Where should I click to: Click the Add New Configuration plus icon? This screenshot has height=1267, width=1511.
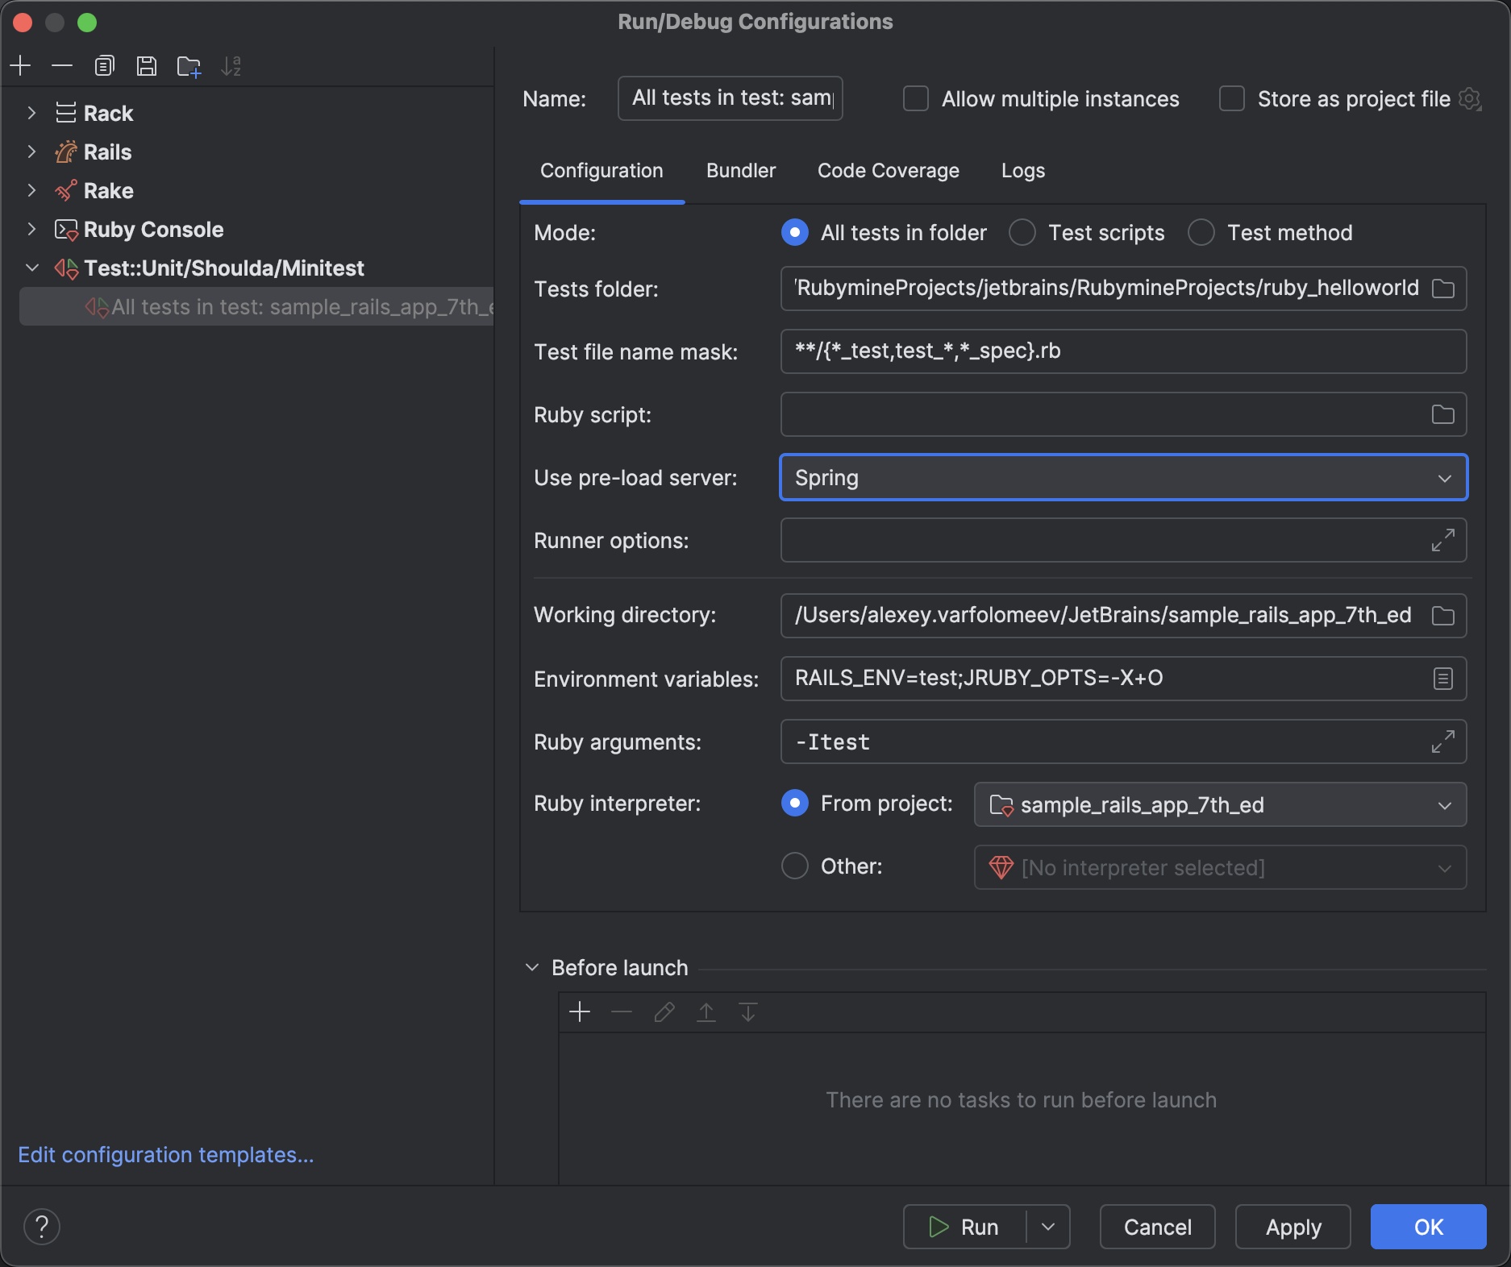pyautogui.click(x=21, y=66)
